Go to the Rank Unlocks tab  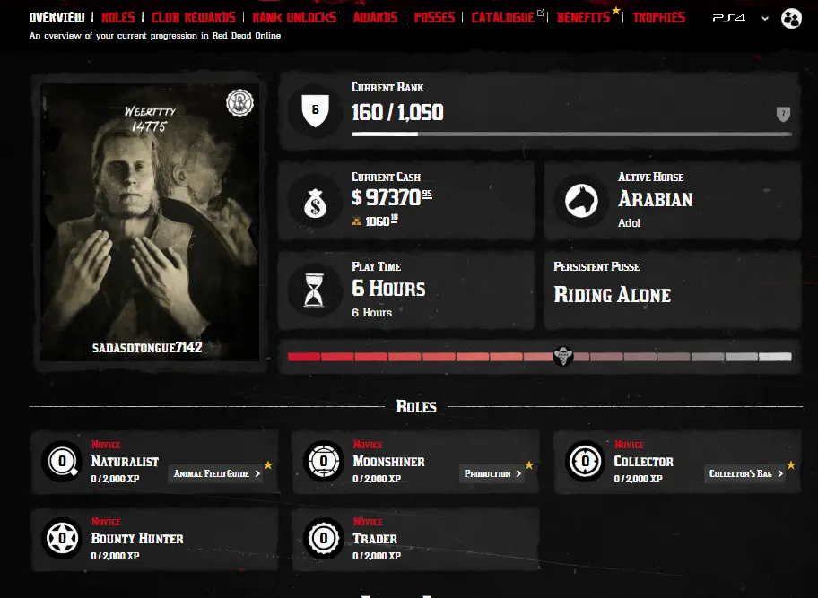(x=294, y=18)
